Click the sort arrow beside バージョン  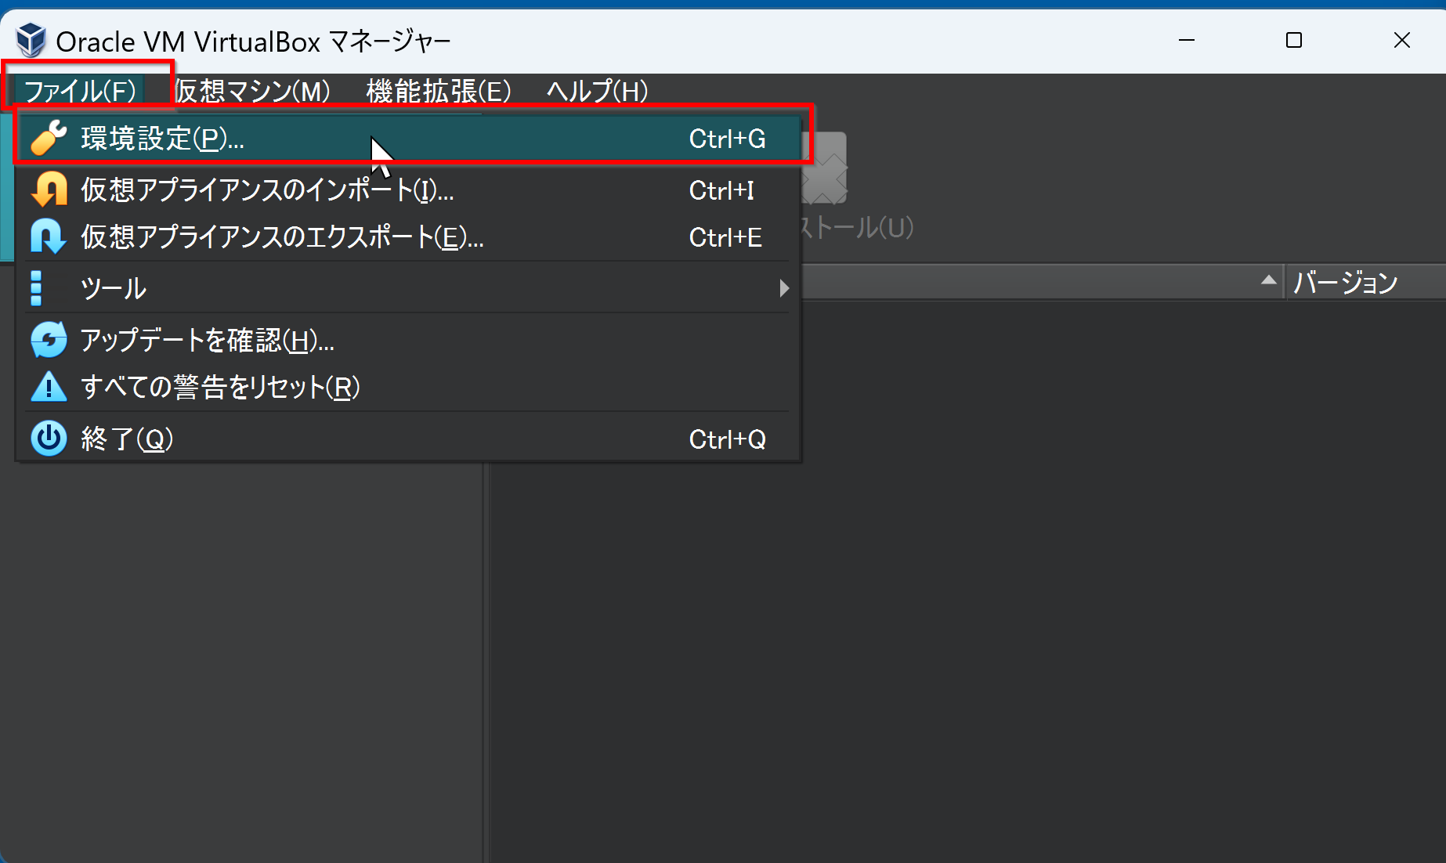[x=1269, y=280]
